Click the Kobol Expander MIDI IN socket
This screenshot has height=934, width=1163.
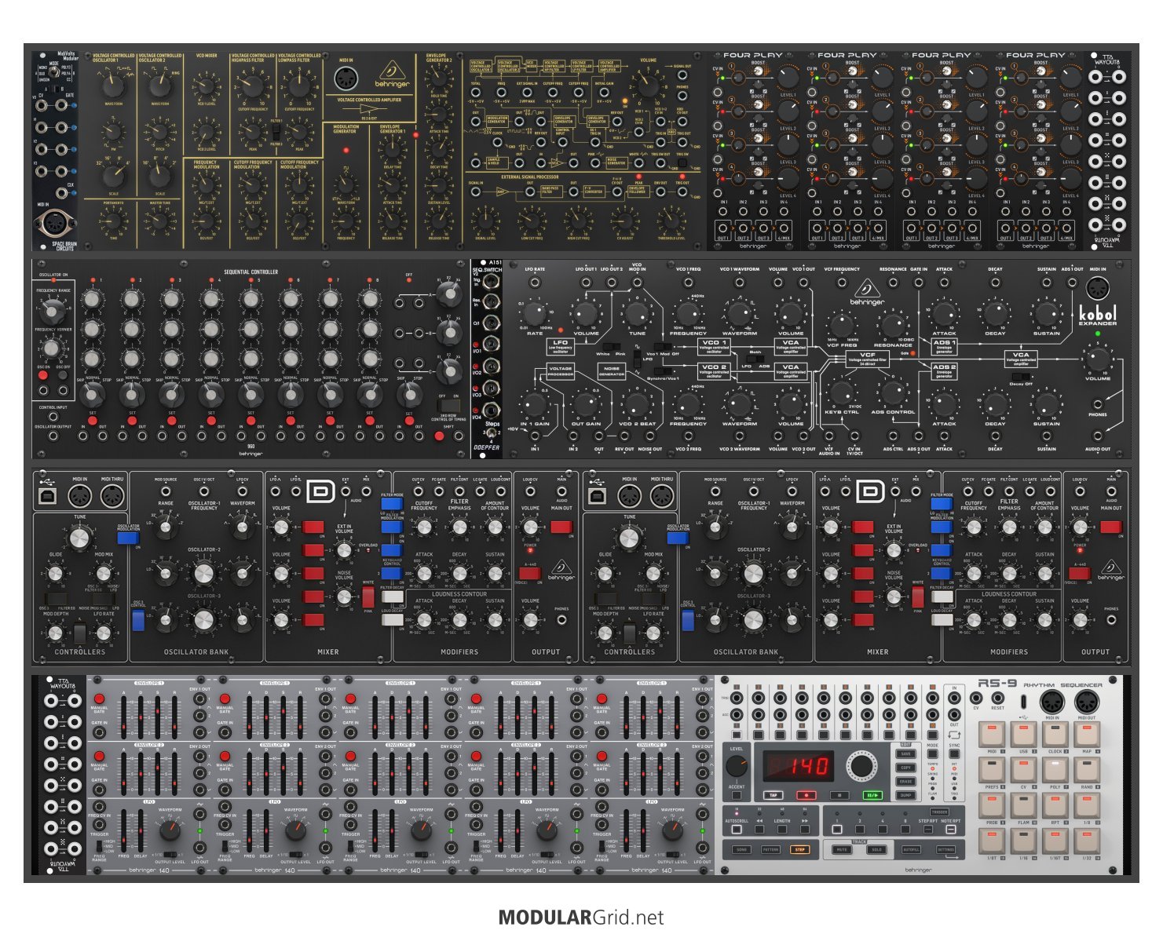coord(1097,290)
